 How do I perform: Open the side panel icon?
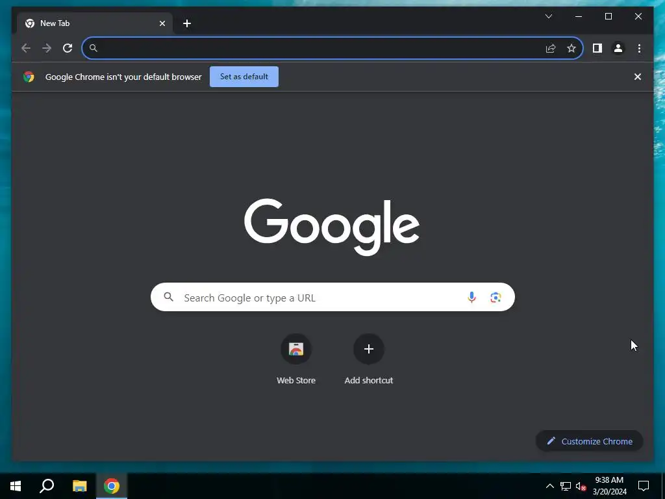click(597, 48)
